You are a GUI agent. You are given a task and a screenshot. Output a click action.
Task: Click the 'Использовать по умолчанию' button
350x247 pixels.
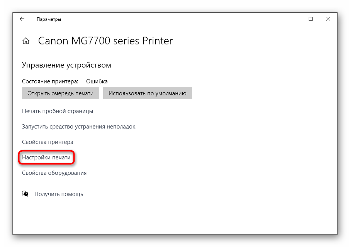[147, 93]
